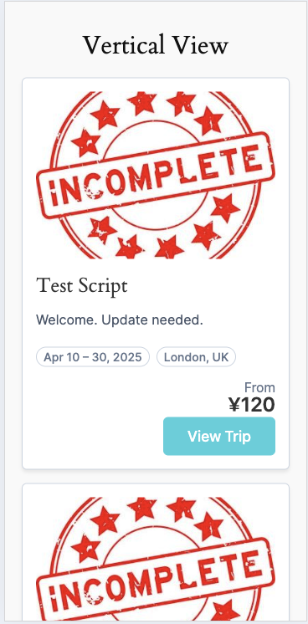Click the leftmost upper star in first stamp
Image resolution: width=308 pixels, height=624 pixels.
(x=87, y=142)
